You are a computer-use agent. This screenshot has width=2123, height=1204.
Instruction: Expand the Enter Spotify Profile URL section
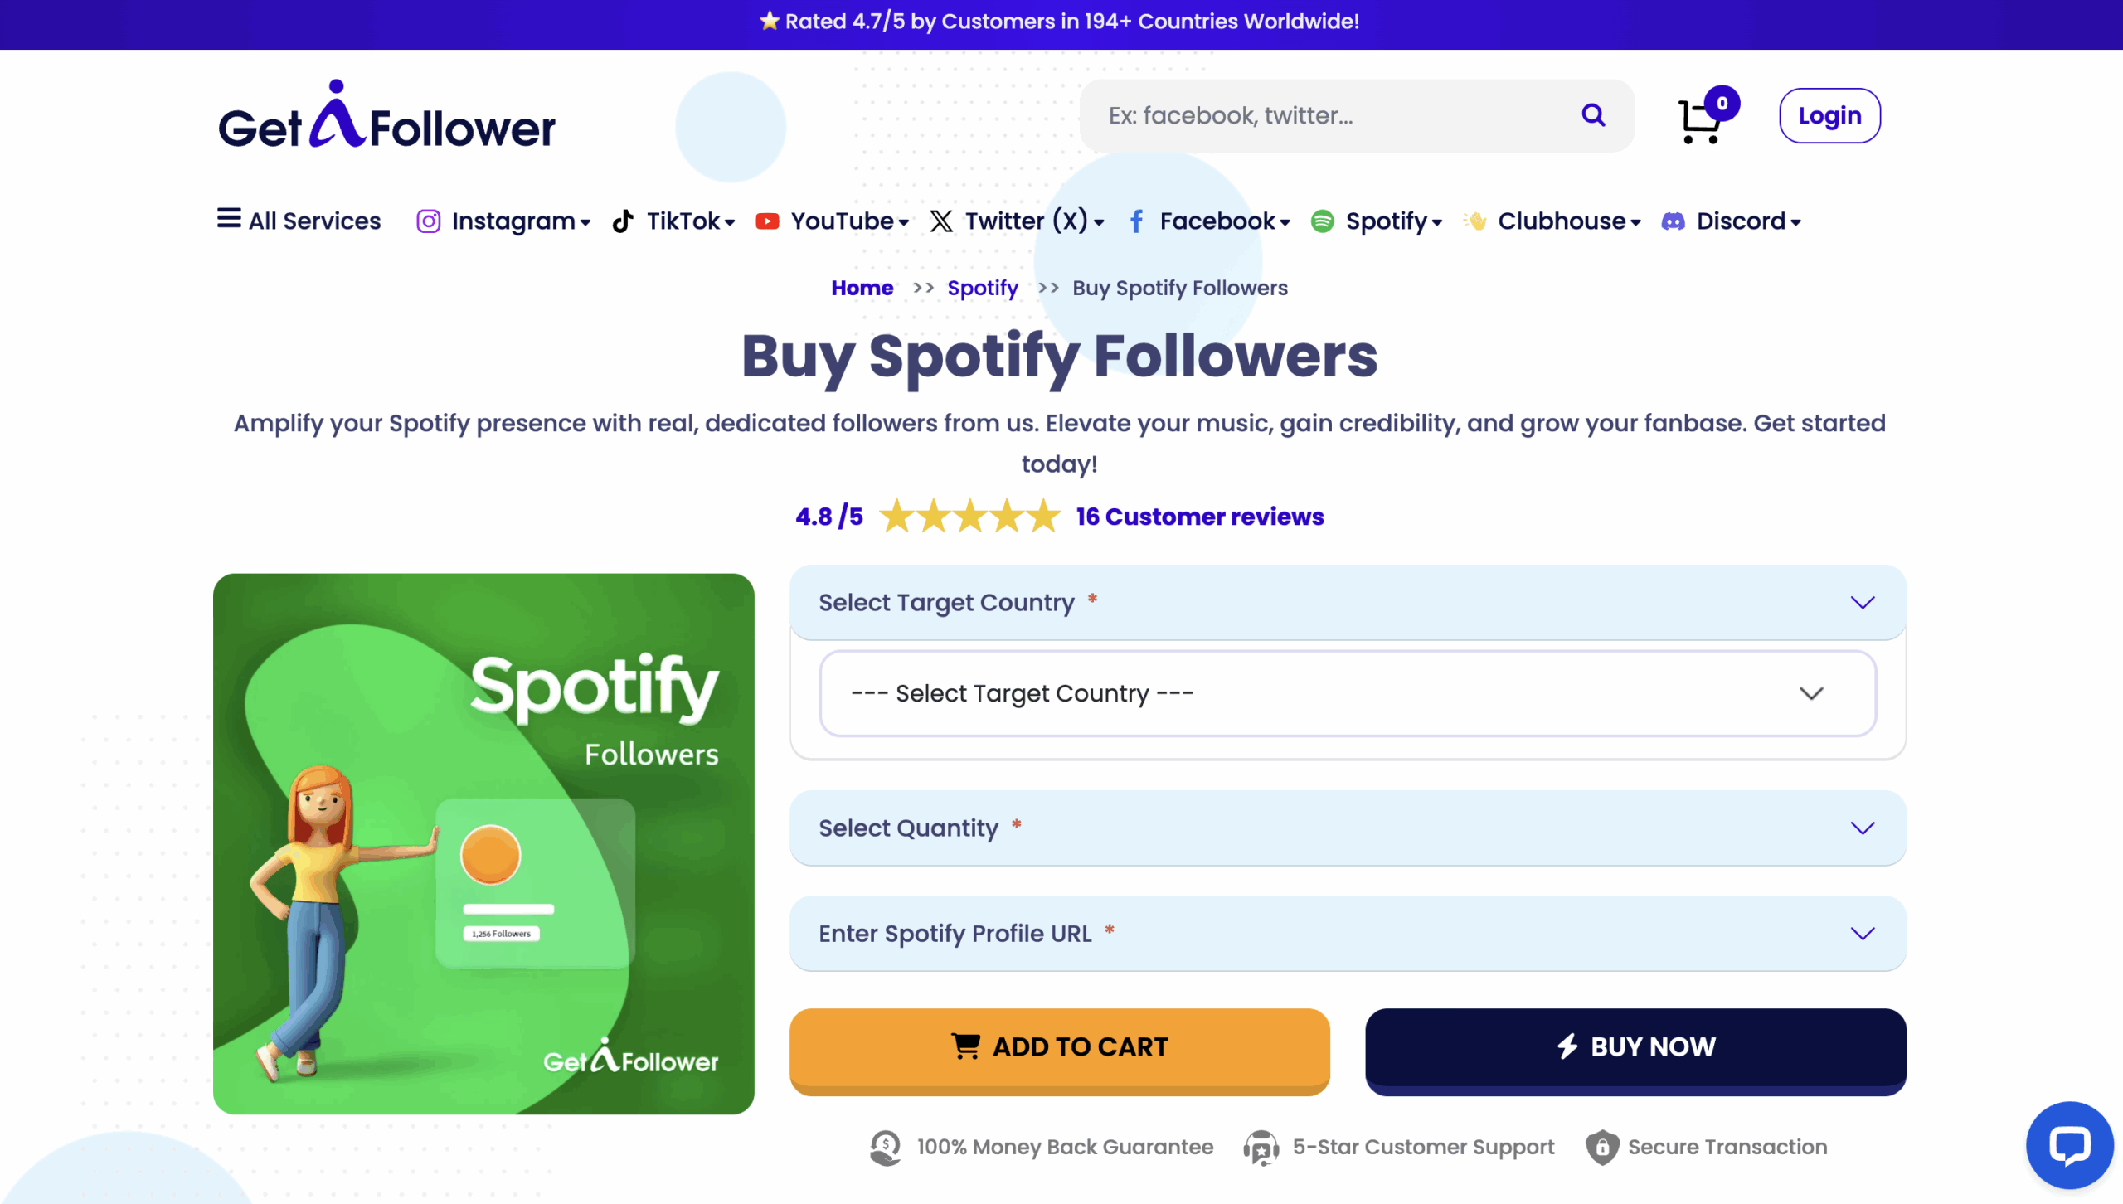tap(1347, 933)
